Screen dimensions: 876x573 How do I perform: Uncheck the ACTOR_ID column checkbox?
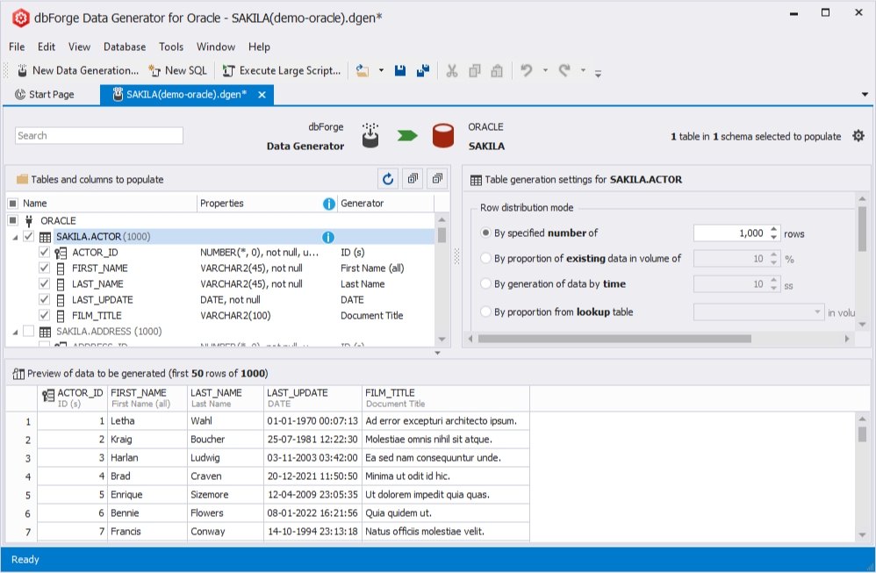[x=44, y=253]
